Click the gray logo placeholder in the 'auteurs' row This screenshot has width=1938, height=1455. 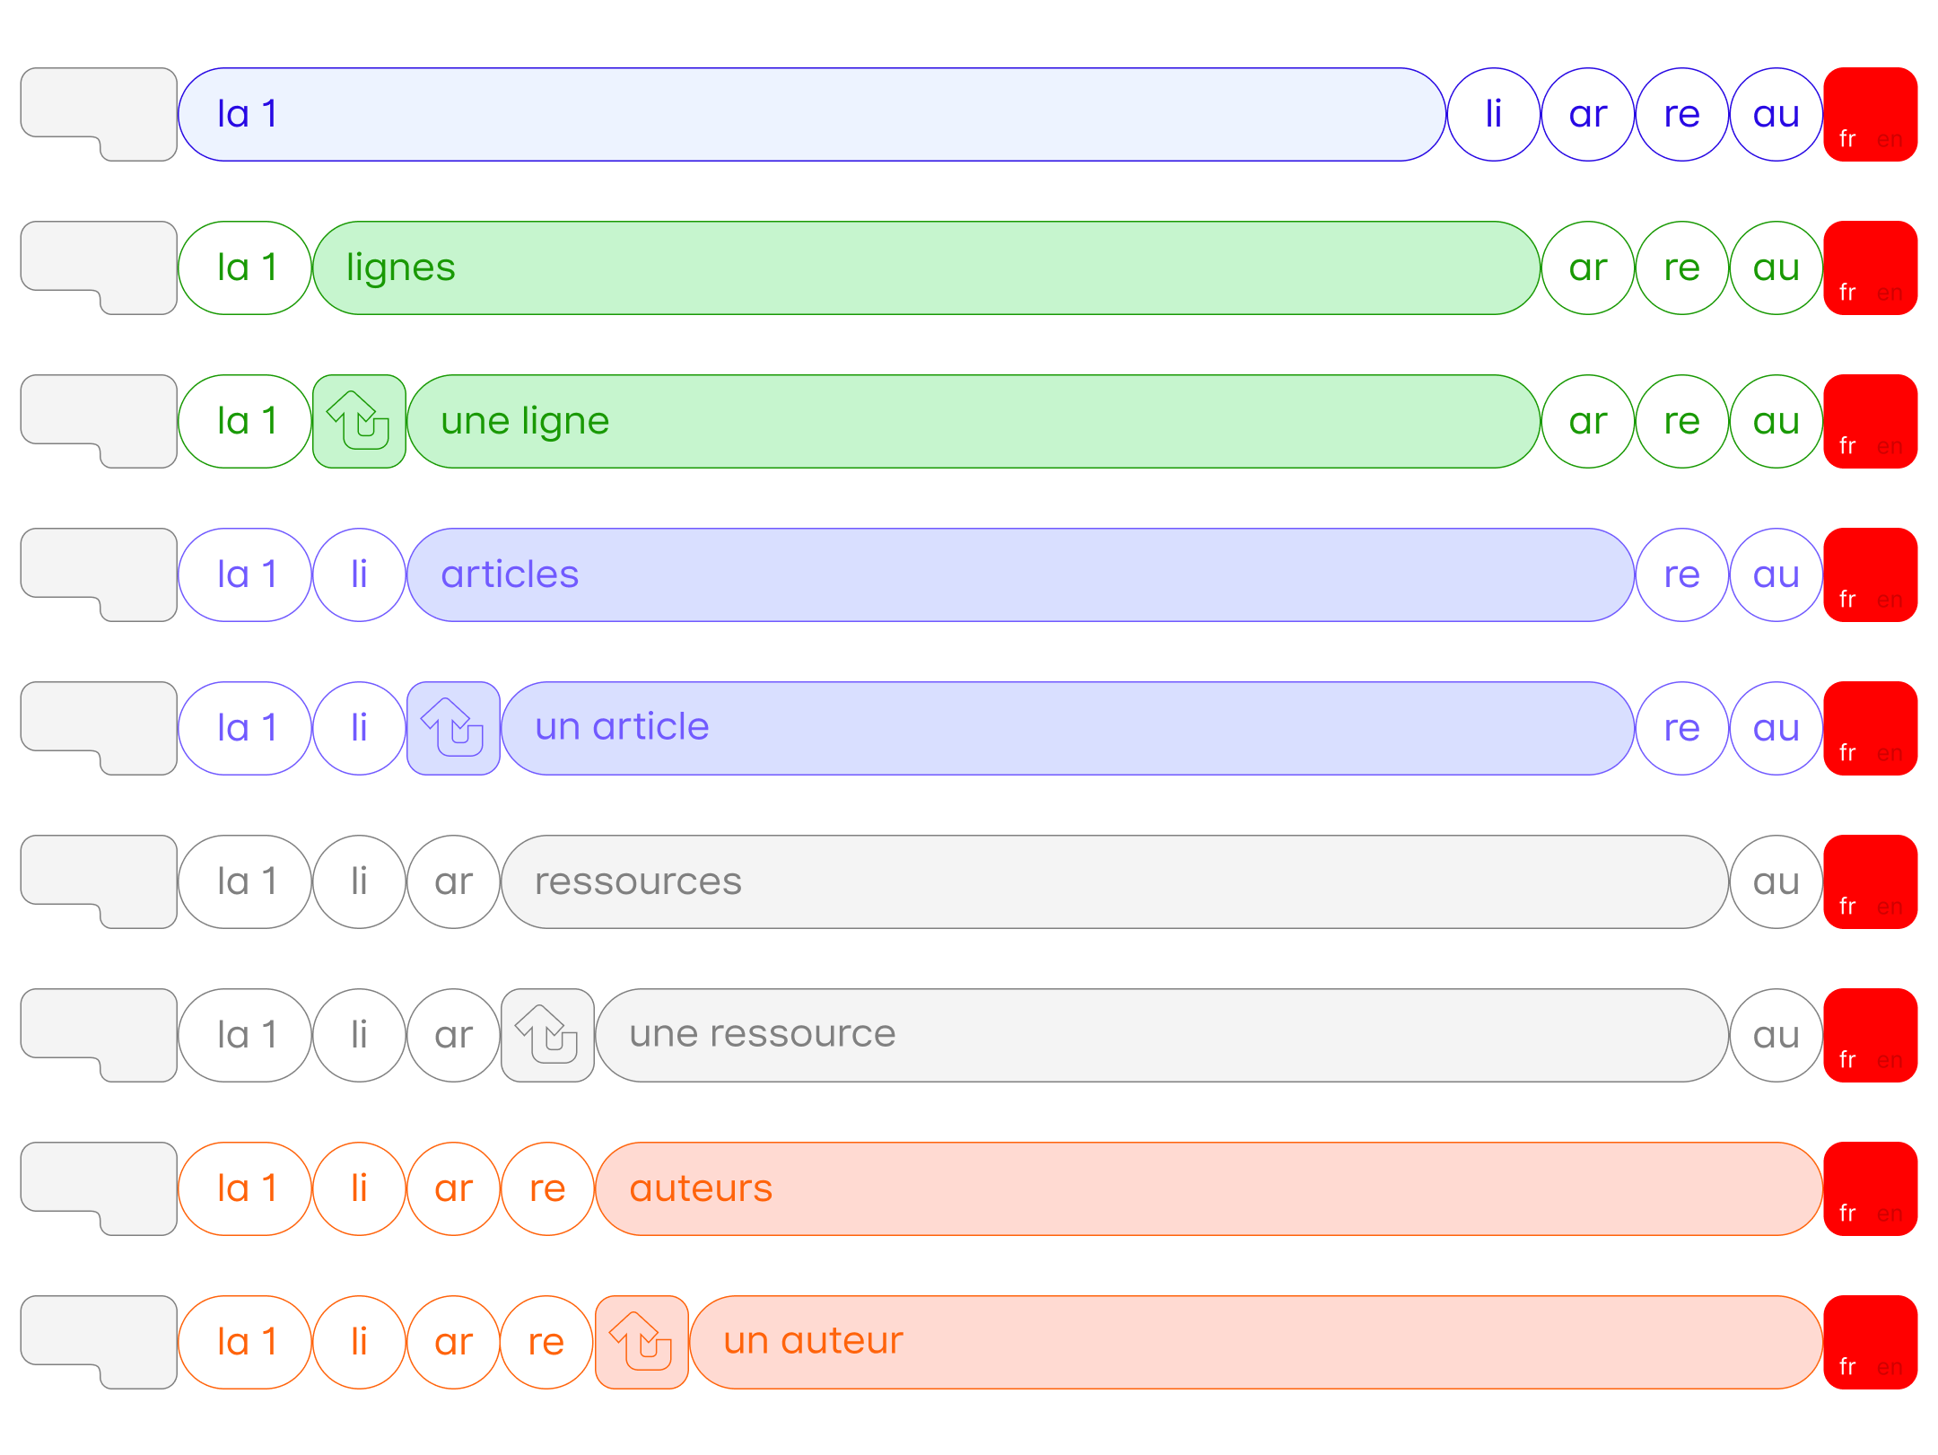(x=99, y=1188)
